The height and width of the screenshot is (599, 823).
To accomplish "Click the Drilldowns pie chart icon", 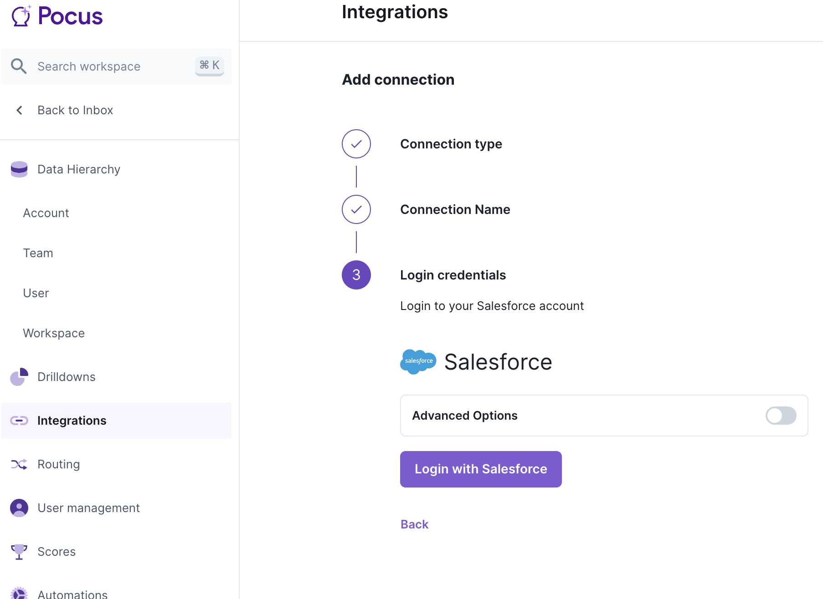I will [19, 377].
